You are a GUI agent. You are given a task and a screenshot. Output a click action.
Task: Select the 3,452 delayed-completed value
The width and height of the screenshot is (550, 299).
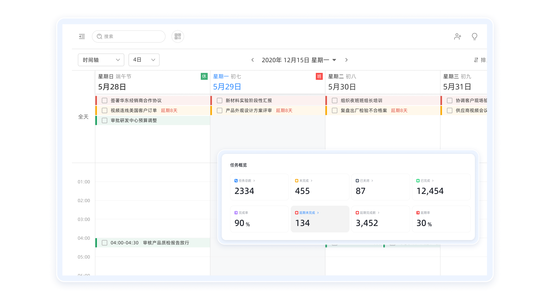[x=367, y=223]
